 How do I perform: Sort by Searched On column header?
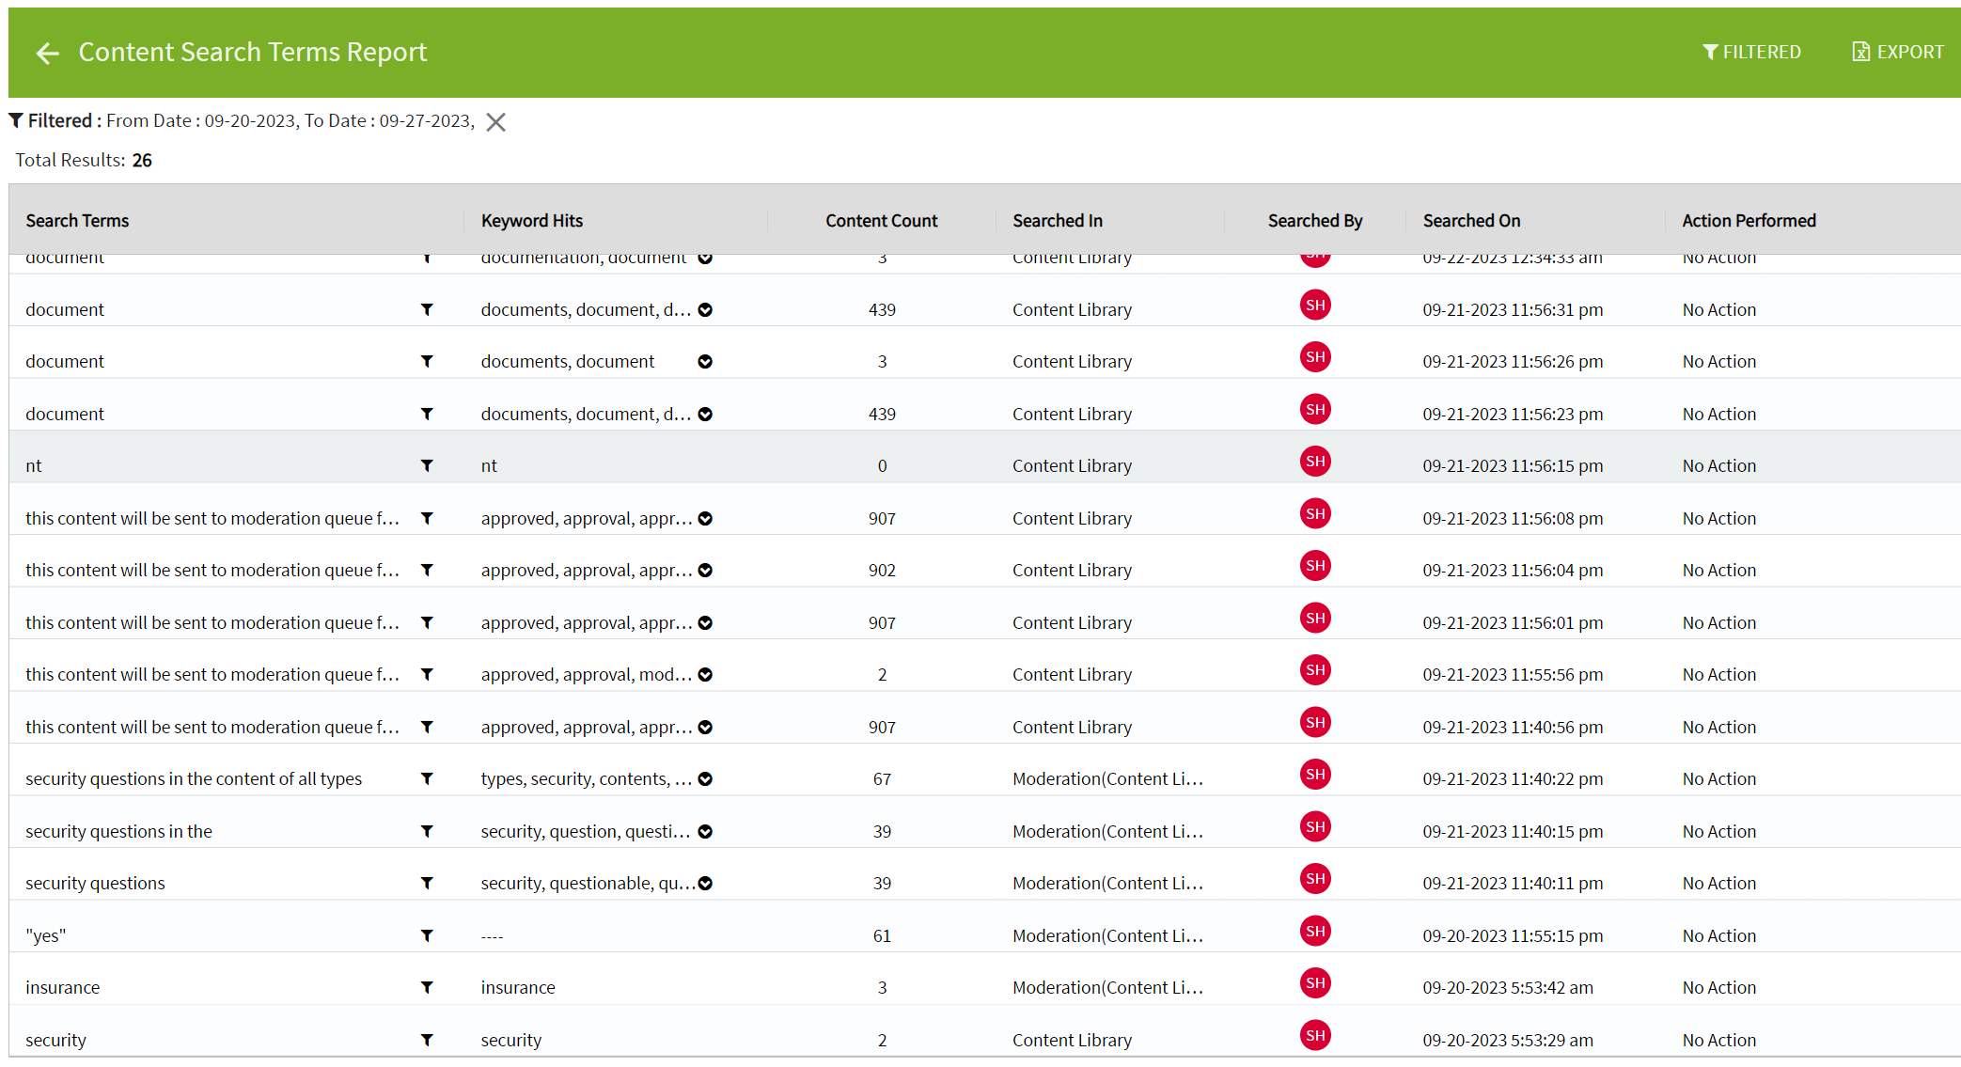coord(1471,221)
